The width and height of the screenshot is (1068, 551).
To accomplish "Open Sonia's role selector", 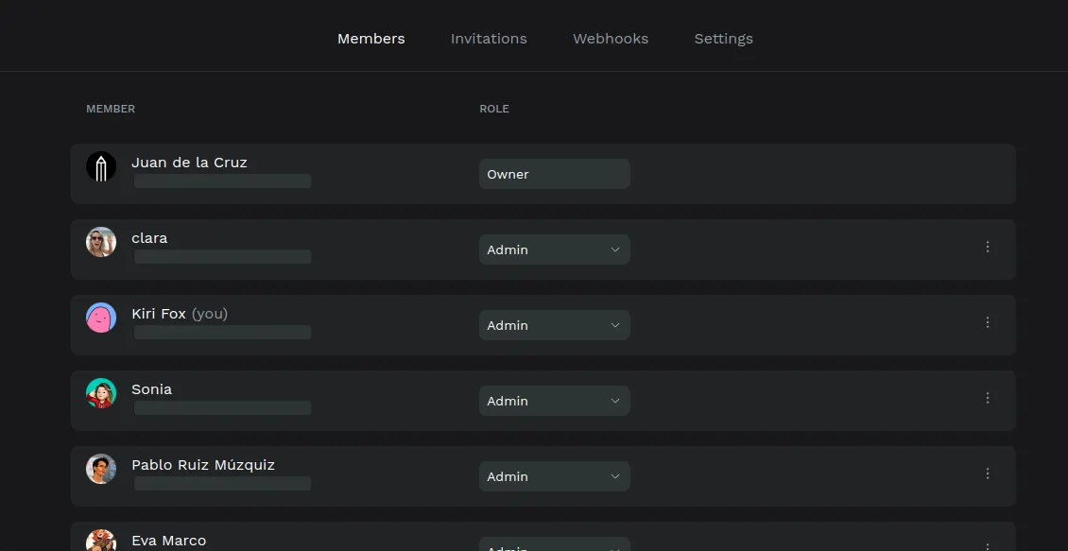I will (x=554, y=401).
